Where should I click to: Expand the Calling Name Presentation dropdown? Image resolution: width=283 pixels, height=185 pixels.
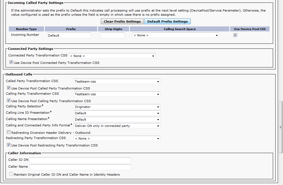117,119
